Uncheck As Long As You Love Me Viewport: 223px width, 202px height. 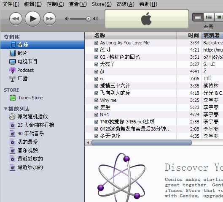point(97,43)
